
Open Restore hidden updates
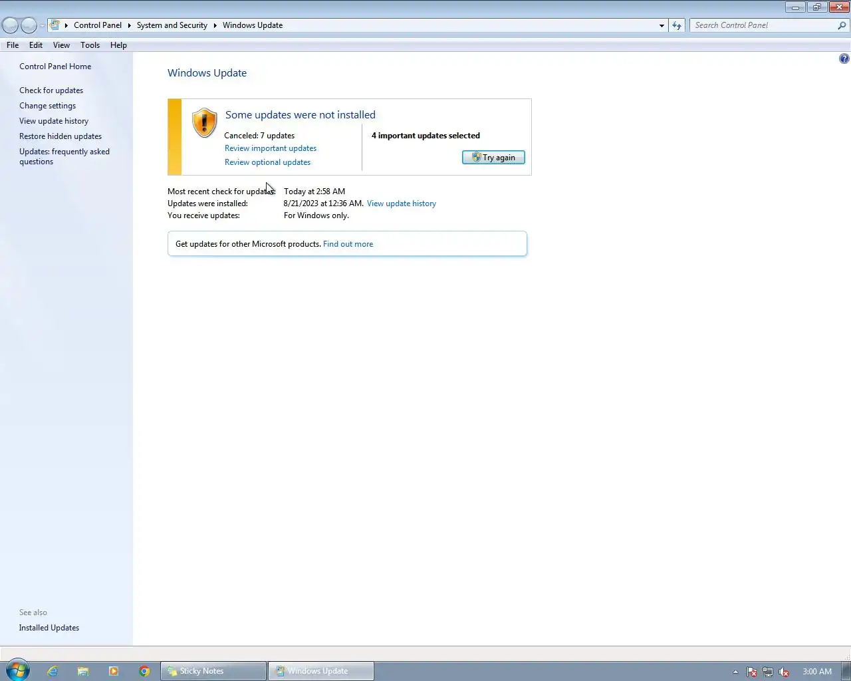click(61, 136)
